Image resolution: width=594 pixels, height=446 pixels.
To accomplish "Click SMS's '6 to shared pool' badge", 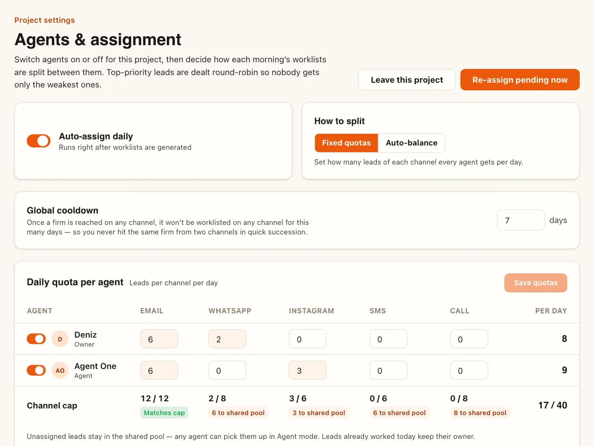I will pos(400,413).
